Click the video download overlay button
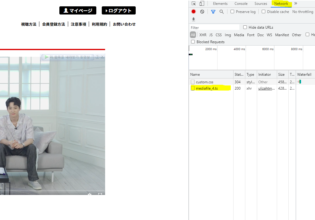 coord(68,57)
